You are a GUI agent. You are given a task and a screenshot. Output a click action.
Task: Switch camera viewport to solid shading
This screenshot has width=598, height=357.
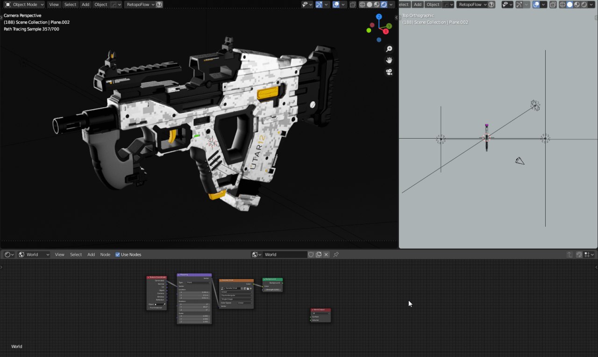(370, 5)
